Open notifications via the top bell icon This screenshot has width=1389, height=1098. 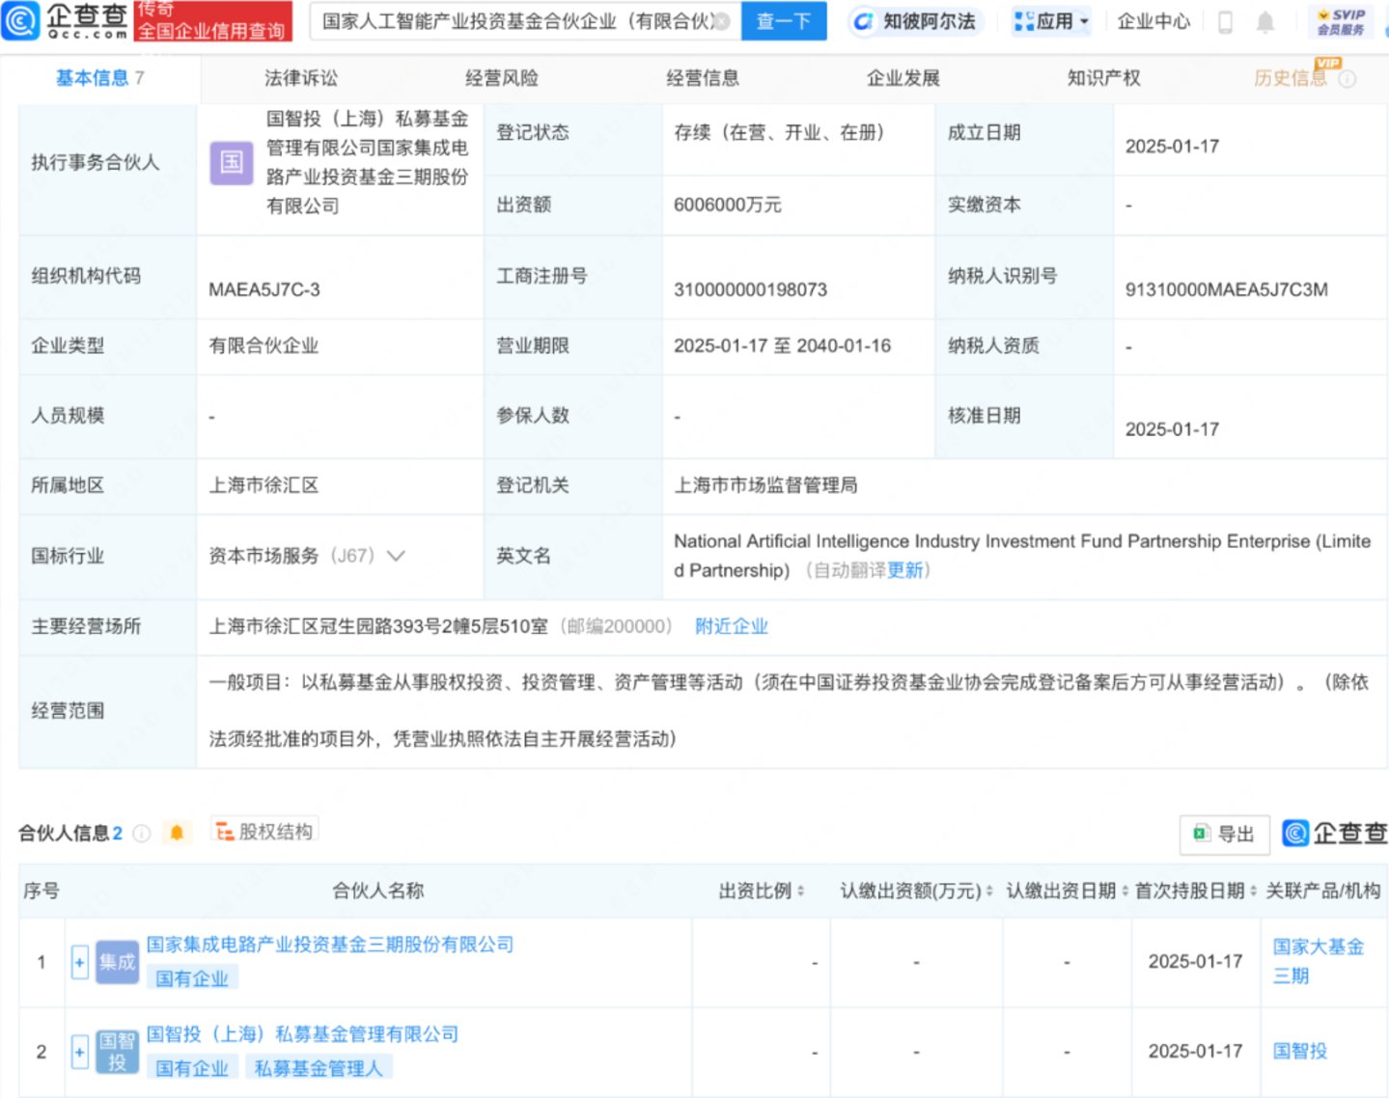[1264, 22]
